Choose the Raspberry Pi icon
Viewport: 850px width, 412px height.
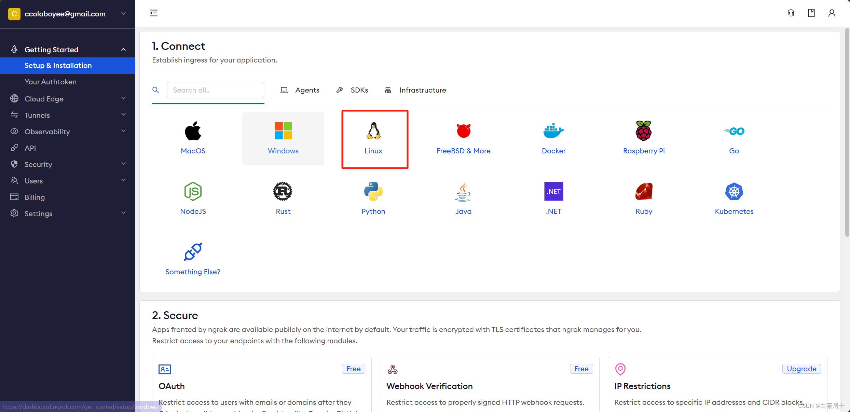[x=644, y=131]
